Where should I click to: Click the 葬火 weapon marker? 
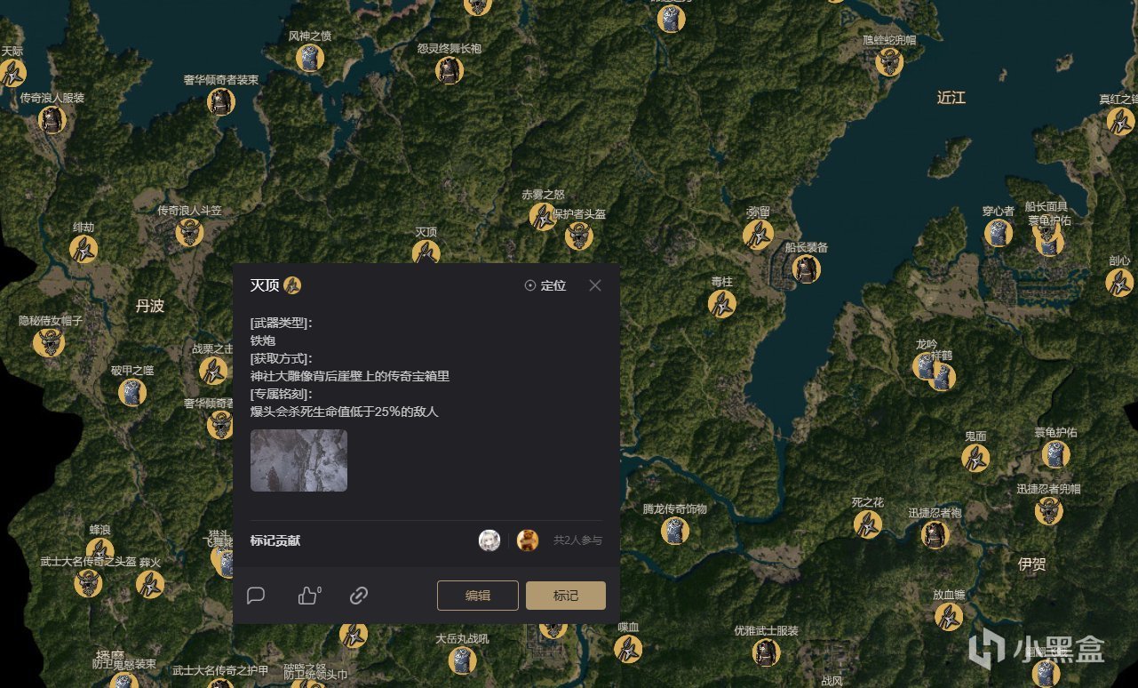click(x=150, y=584)
